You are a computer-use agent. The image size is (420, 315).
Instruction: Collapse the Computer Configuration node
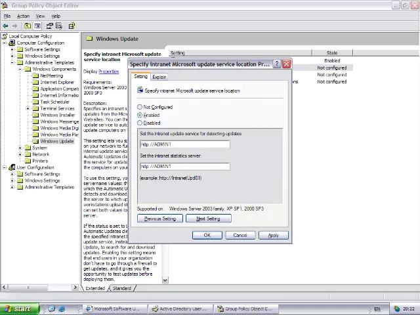5,43
